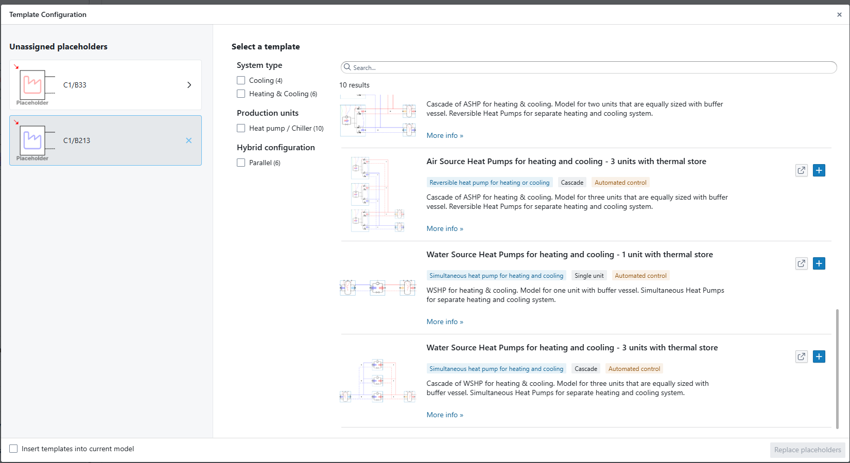Tick the Heat pump / Chiller filter
The width and height of the screenshot is (850, 463).
241,128
